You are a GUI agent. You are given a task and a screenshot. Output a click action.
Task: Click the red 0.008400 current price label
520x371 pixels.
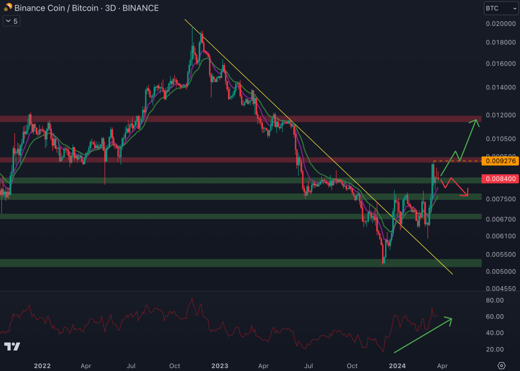pos(500,179)
